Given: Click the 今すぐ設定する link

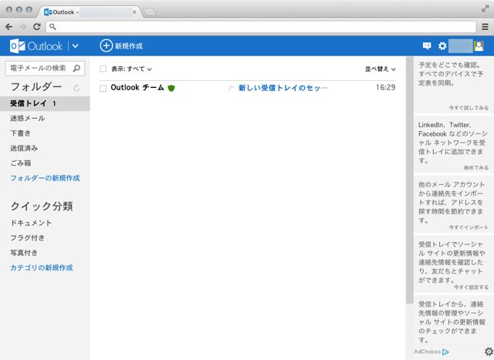Looking at the screenshot, I should [472, 288].
